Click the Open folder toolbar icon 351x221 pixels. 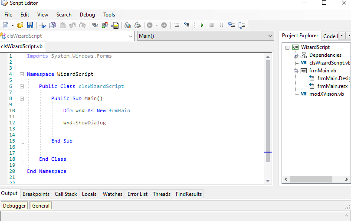20,25
